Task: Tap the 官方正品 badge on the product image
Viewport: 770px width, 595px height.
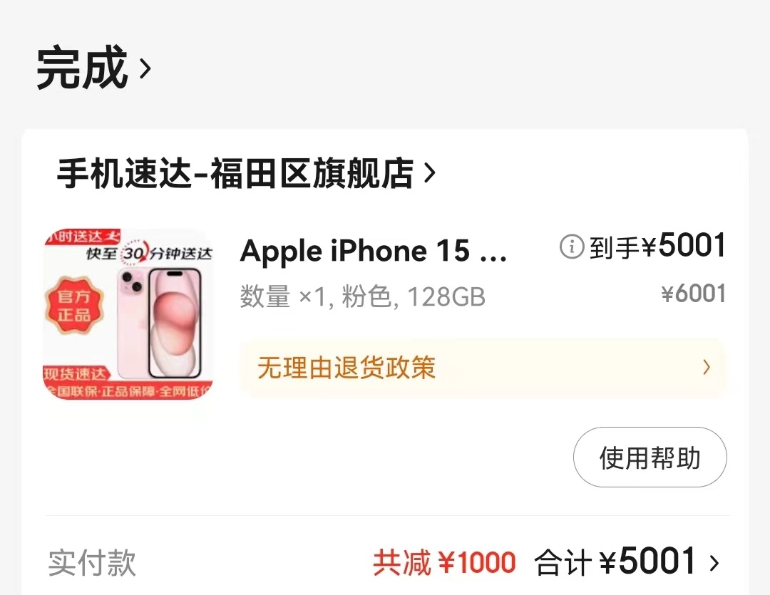Action: point(73,306)
